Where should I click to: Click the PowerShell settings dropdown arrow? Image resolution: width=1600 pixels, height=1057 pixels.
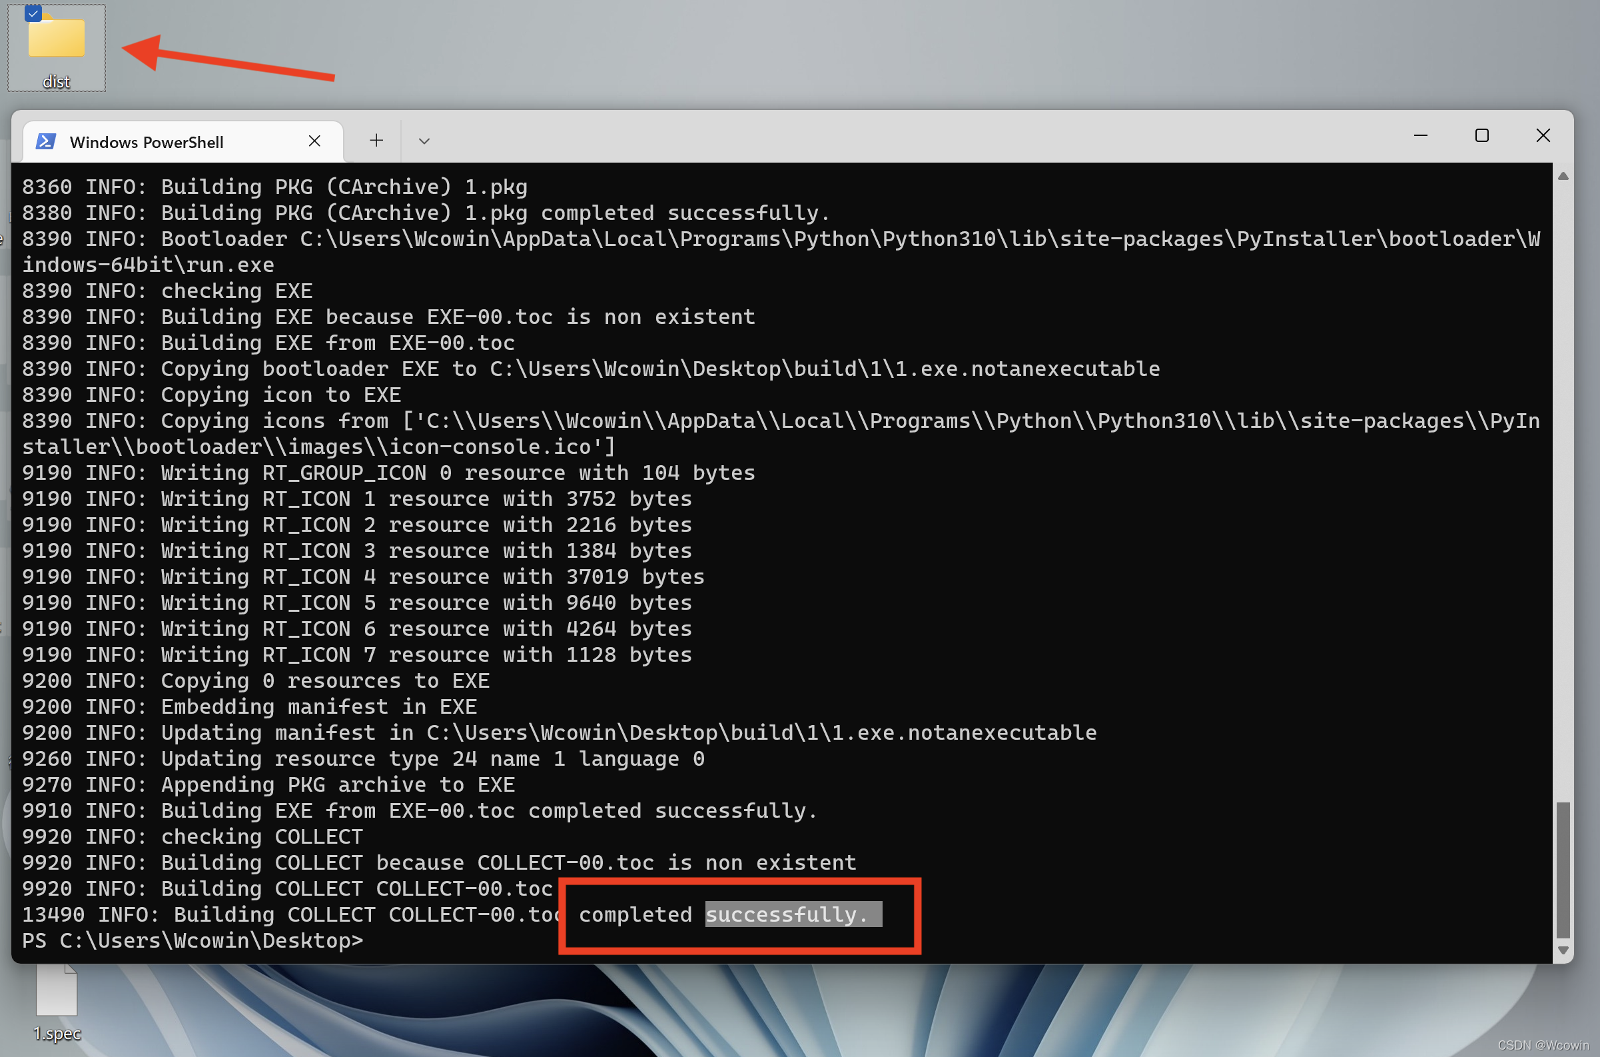[426, 141]
